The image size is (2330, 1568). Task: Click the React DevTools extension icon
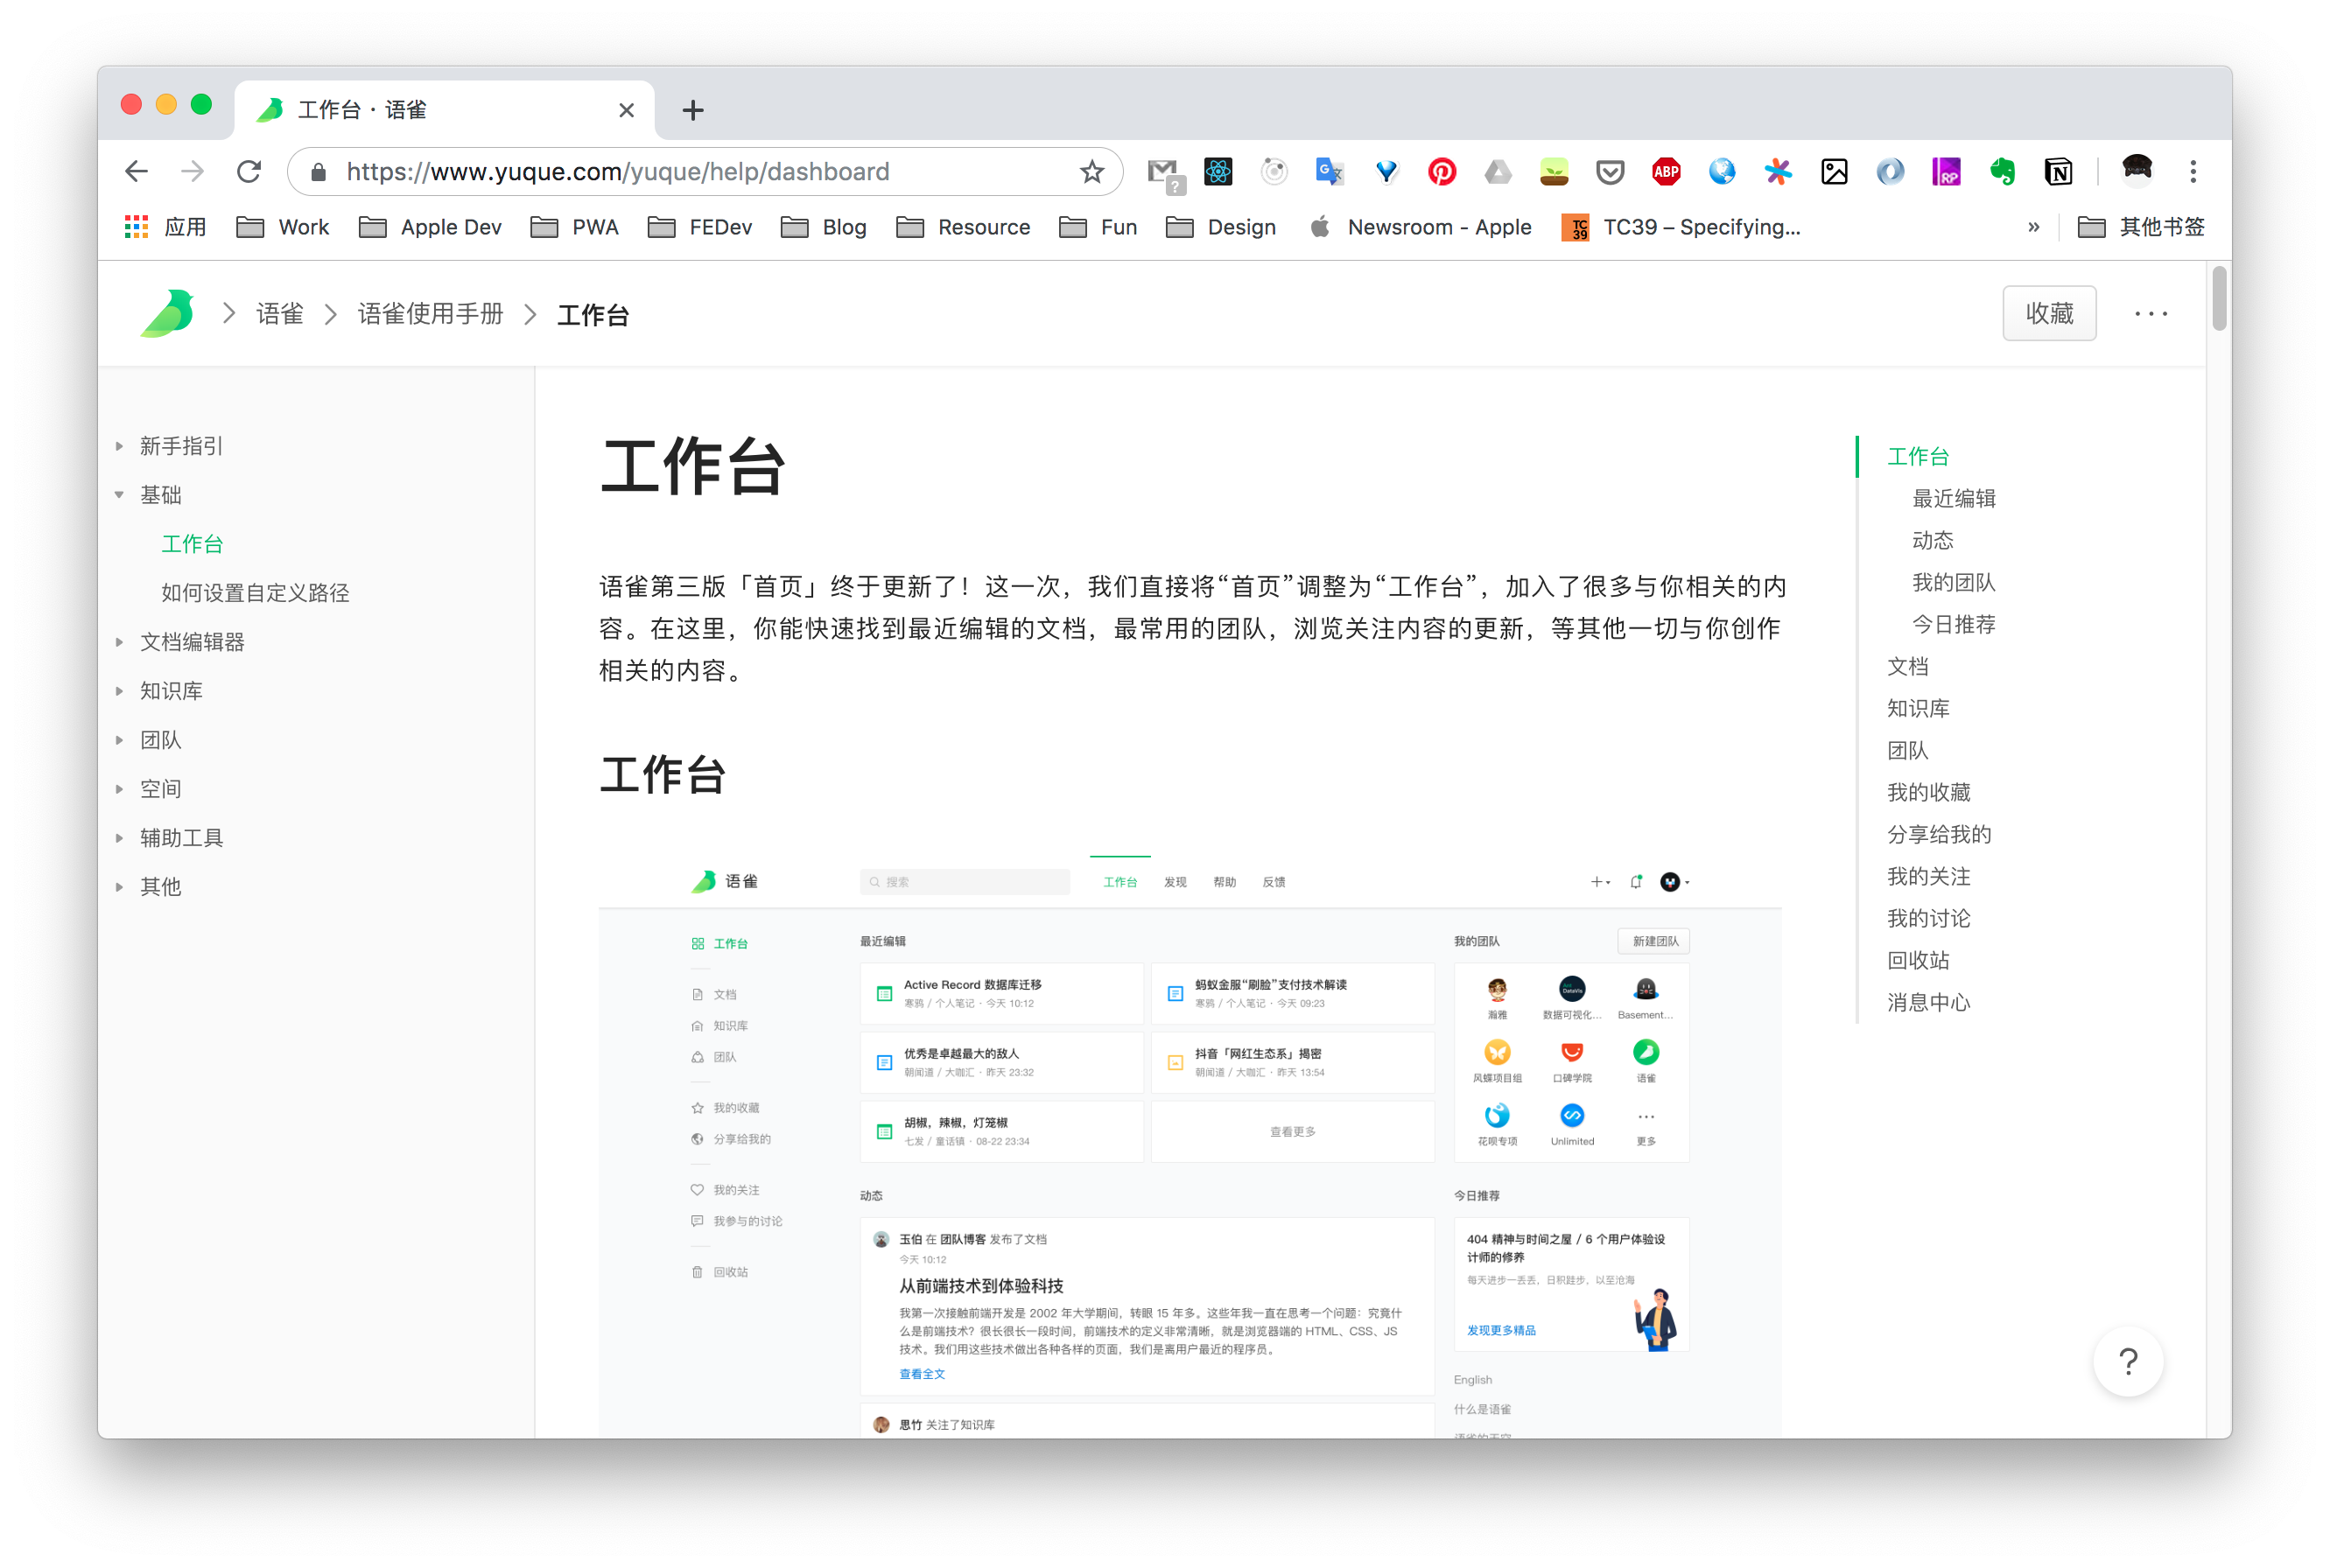[1218, 172]
